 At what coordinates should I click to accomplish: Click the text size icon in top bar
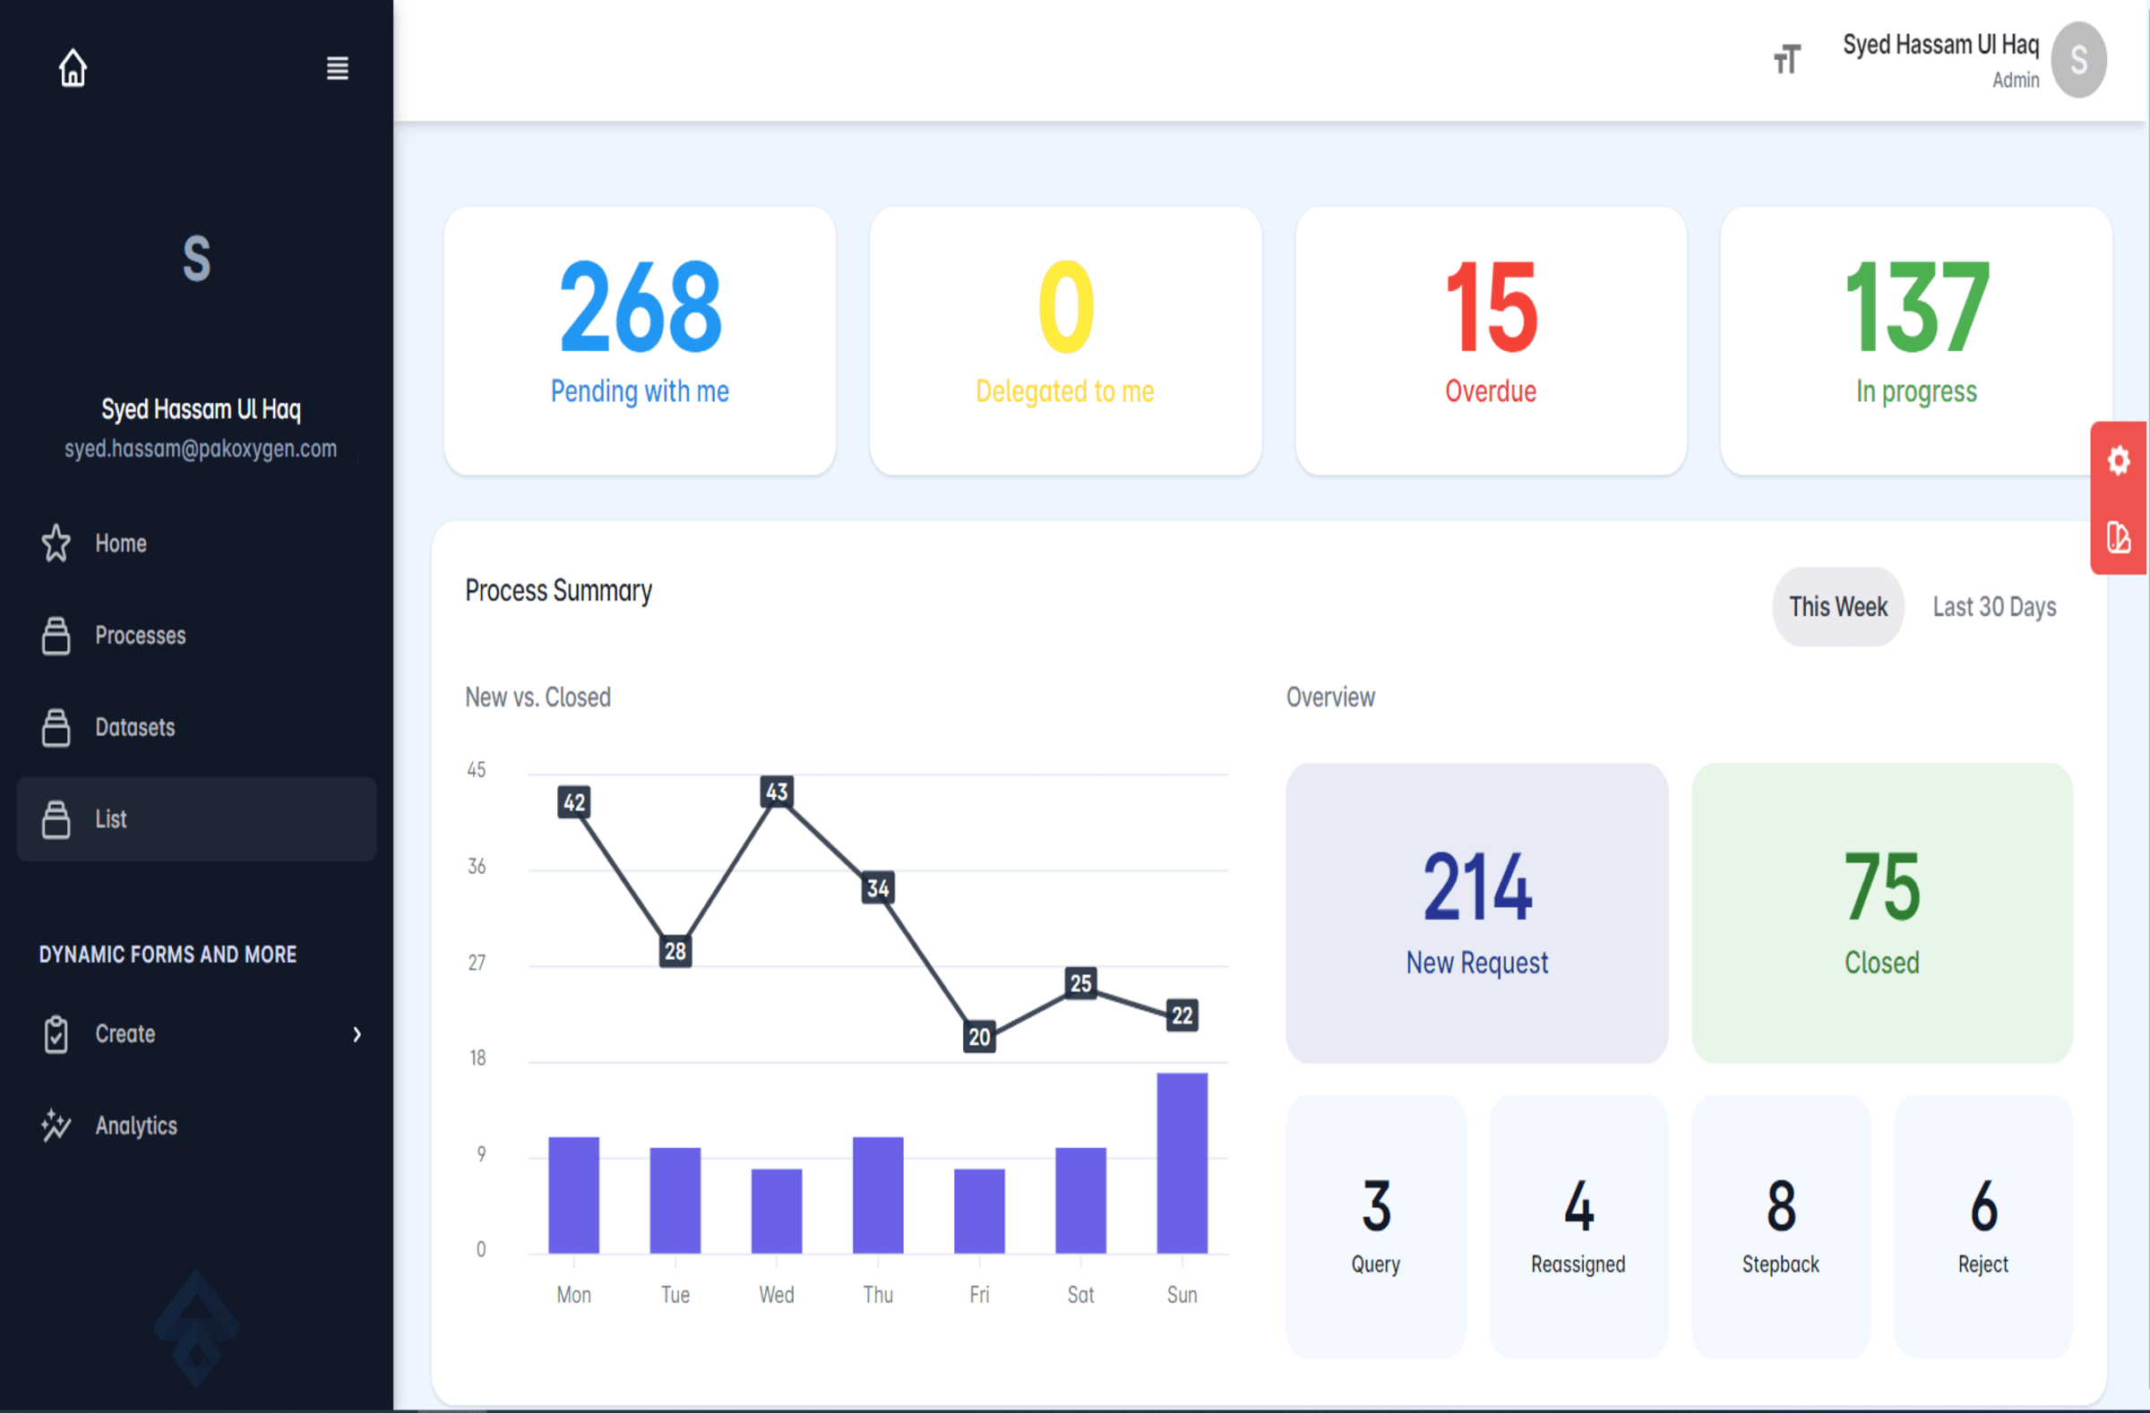tap(1786, 60)
